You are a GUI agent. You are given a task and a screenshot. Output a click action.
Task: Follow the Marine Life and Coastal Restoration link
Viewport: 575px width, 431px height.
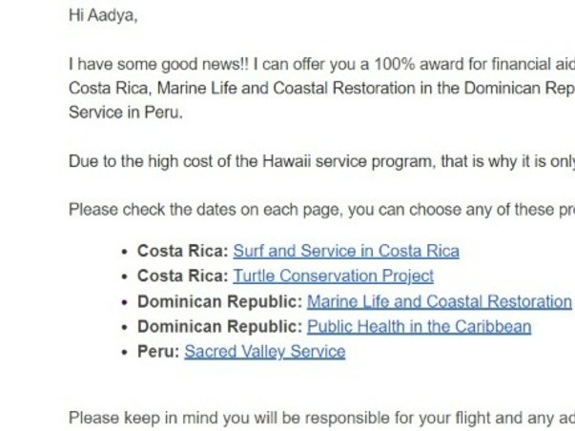[439, 301]
